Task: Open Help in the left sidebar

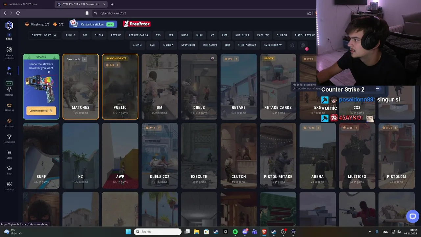Action: pos(9,170)
